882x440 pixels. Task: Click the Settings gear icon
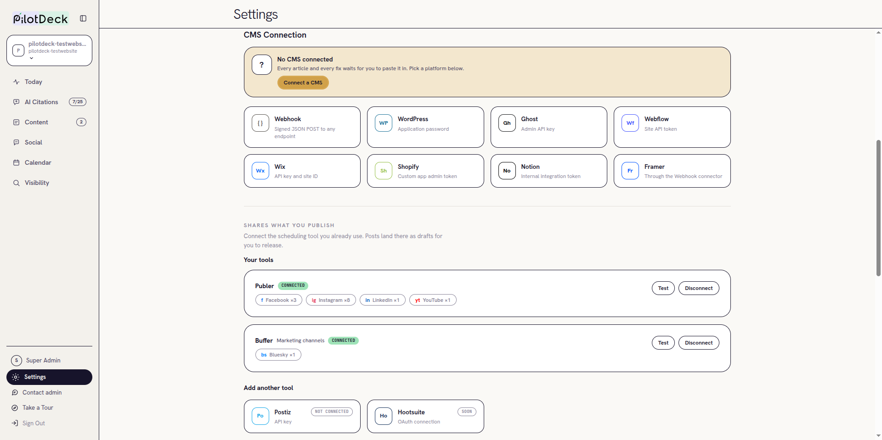click(x=16, y=377)
